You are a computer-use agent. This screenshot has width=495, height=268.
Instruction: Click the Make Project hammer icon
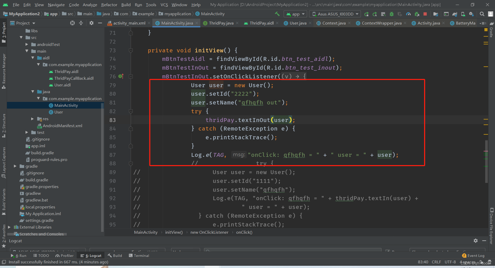pyautogui.click(x=277, y=14)
